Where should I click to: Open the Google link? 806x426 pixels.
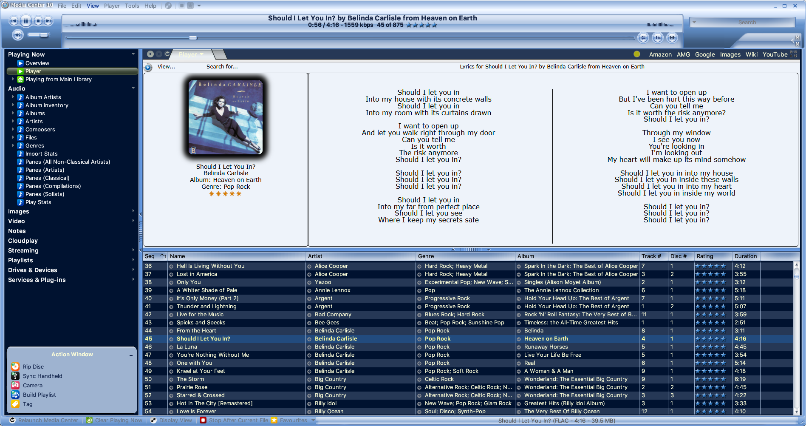point(705,54)
